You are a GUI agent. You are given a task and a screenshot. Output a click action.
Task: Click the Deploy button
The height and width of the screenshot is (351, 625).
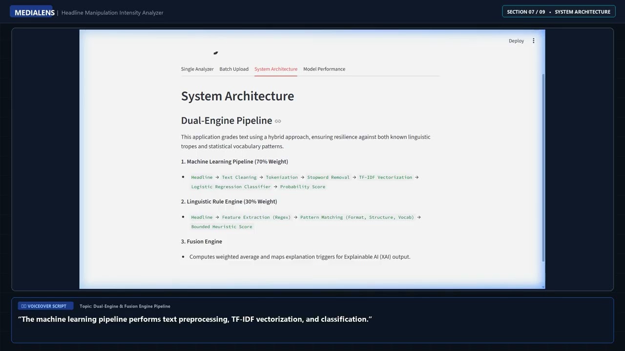tap(516, 41)
